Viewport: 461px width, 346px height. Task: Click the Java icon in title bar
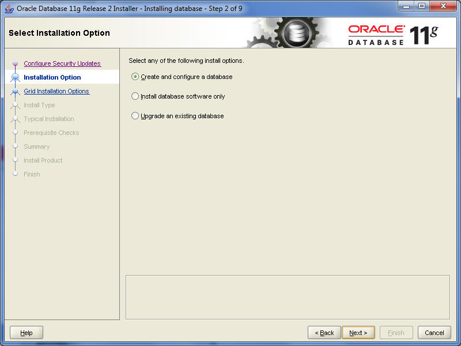[x=9, y=9]
